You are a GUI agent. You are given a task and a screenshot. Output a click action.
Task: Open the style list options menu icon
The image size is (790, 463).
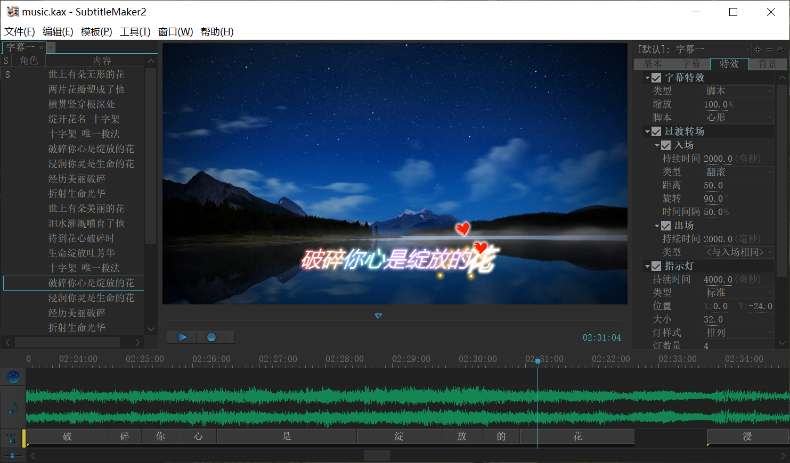tap(781, 49)
